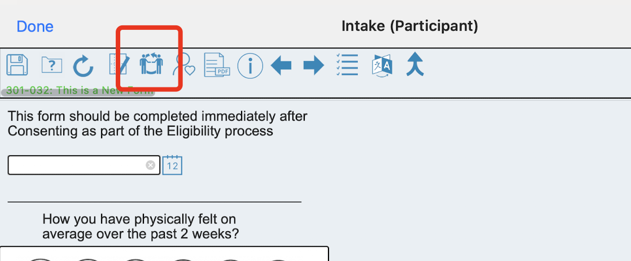The height and width of the screenshot is (261, 631).
Task: Open the calendar date picker icon
Action: click(x=172, y=165)
